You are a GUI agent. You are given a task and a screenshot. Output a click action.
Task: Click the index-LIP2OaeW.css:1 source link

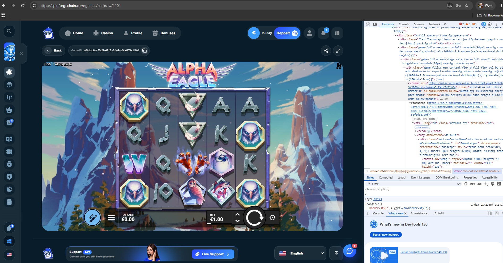tap(487, 205)
